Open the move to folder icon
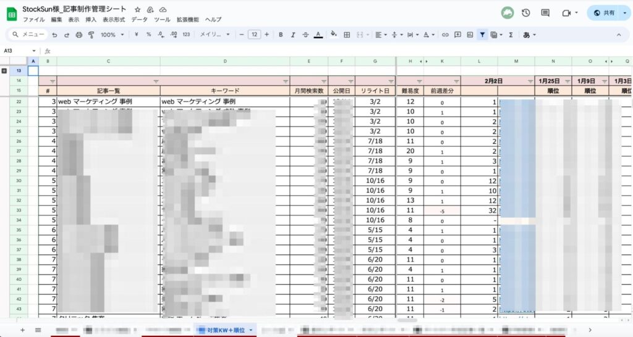 (150, 10)
